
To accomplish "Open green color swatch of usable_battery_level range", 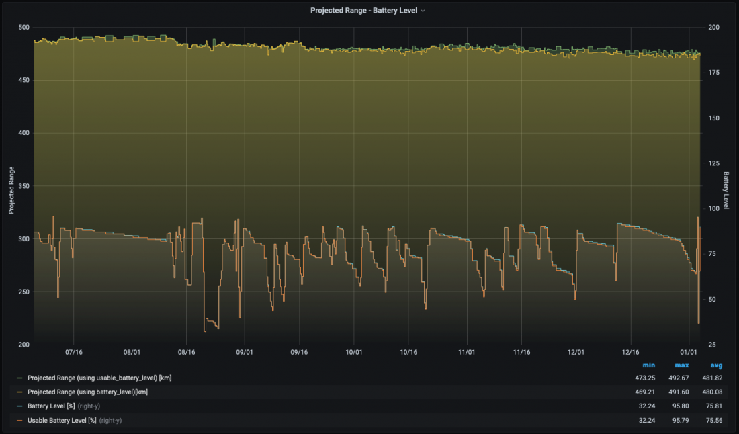I will pyautogui.click(x=19, y=378).
